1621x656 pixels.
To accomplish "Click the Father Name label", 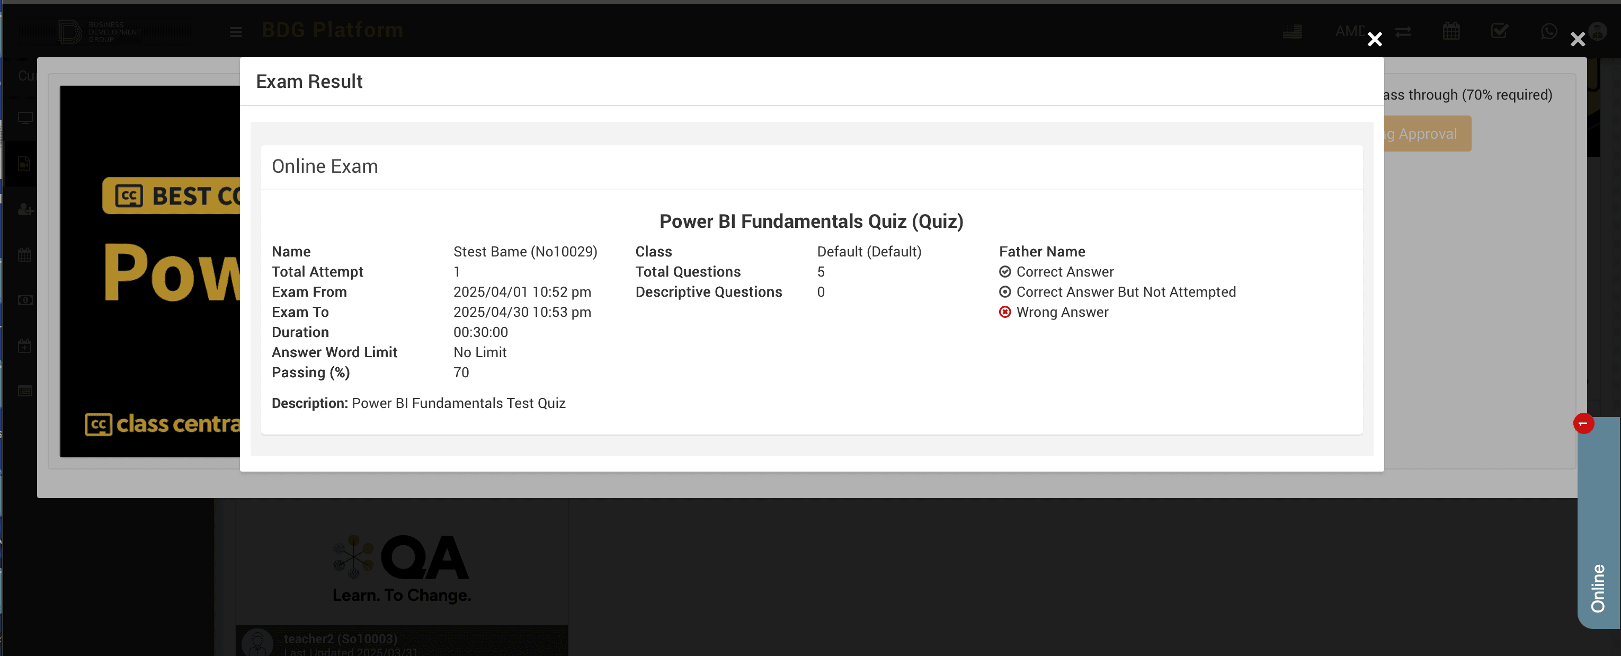I will point(1042,252).
